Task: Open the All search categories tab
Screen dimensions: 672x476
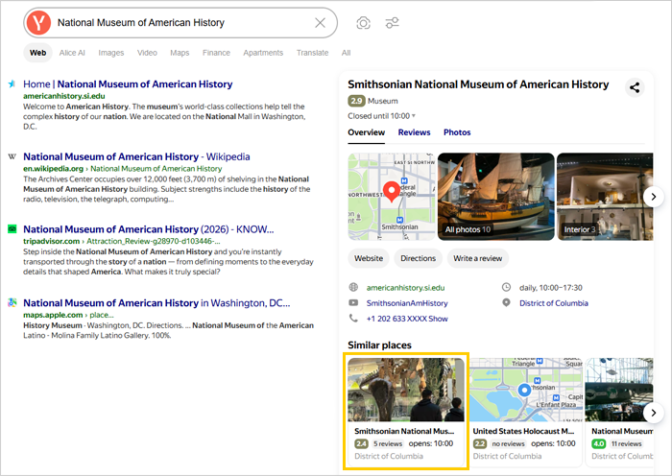Action: tap(346, 53)
